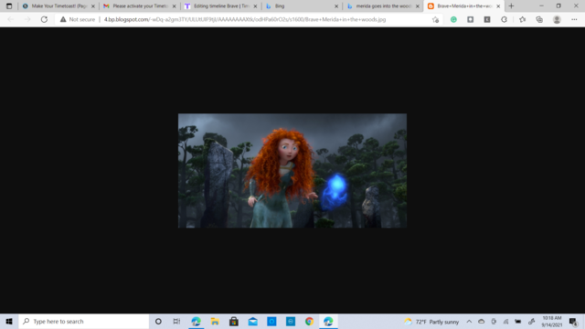The height and width of the screenshot is (329, 585).
Task: Go forward to the next page
Action: [27, 19]
